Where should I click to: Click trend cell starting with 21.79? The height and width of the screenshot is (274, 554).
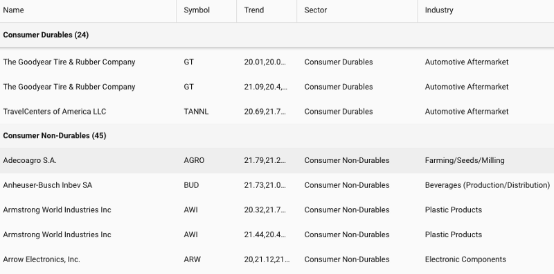coord(265,160)
